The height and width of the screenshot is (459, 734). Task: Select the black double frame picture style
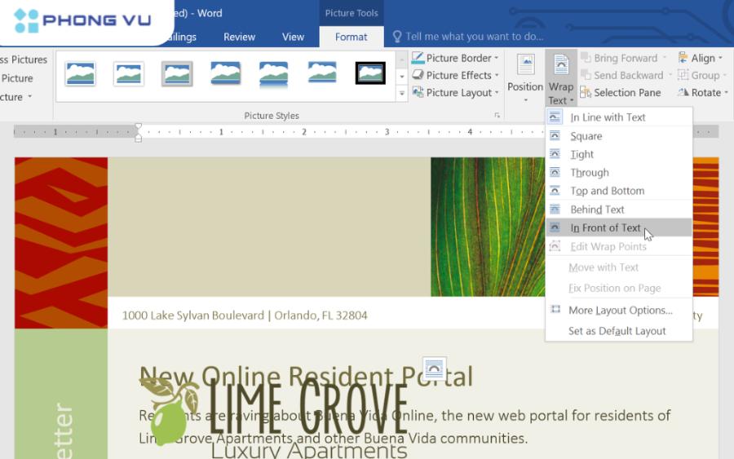pos(370,73)
